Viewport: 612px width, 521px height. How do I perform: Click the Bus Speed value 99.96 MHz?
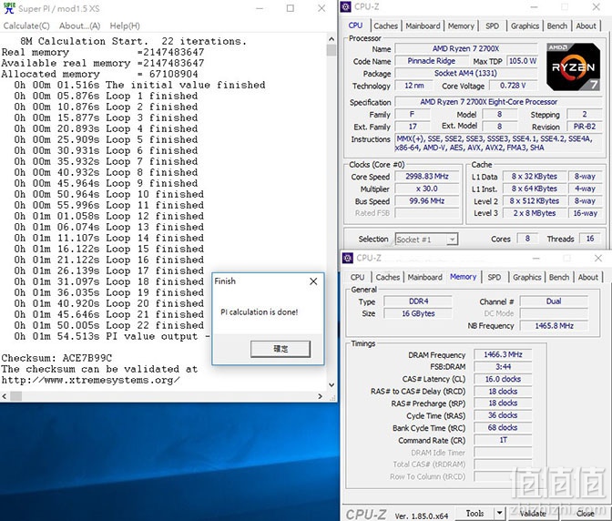pyautogui.click(x=426, y=201)
